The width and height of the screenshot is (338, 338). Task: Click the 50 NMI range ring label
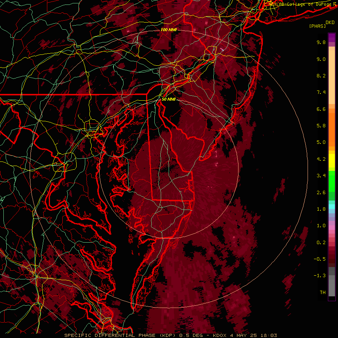tap(169, 100)
